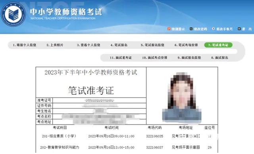Image resolution: width=254 pixels, height=154 pixels.
Task: Click seat number 29
Action: 210,148
